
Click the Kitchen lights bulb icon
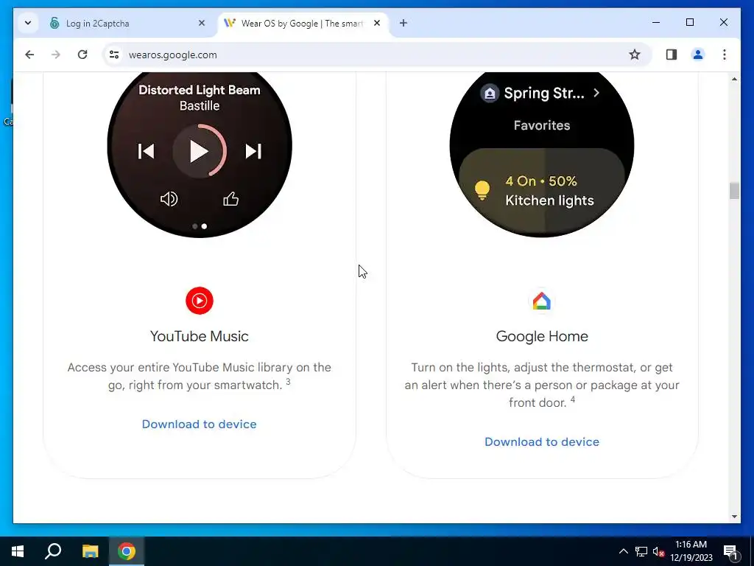(x=482, y=190)
